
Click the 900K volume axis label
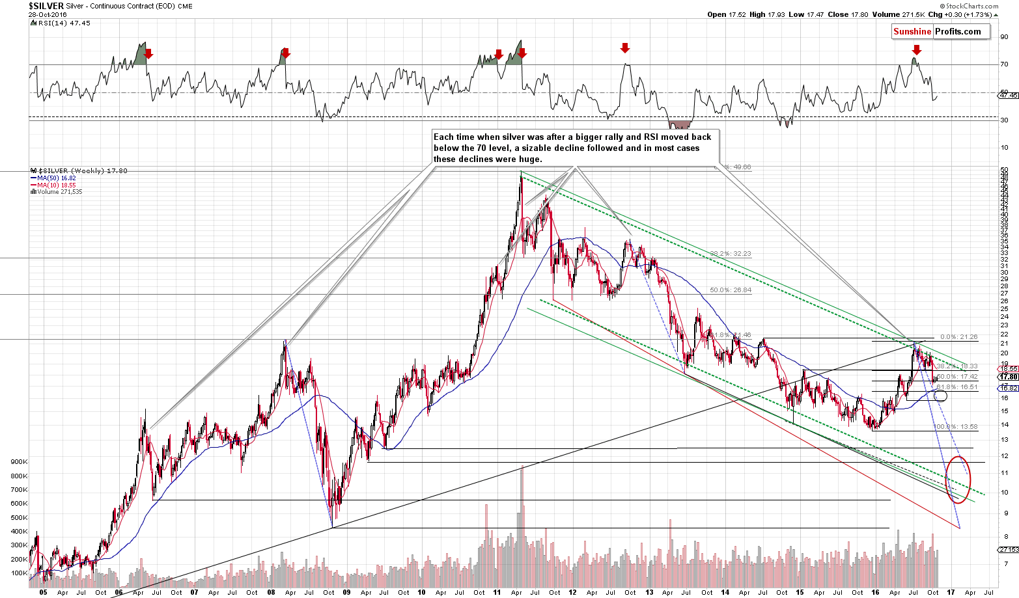[19, 462]
